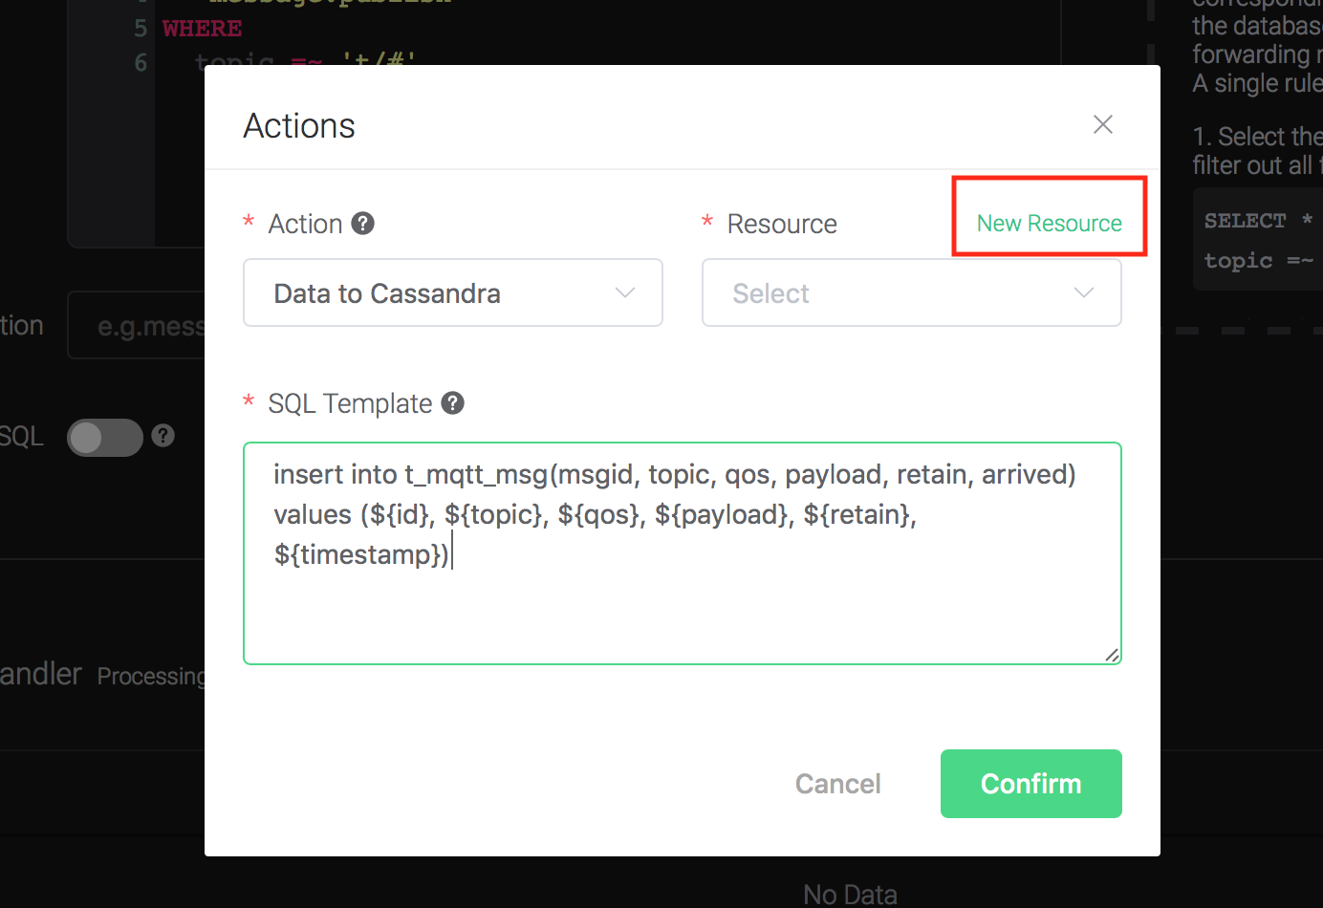Click the chevron arrow in Action dropdown
The width and height of the screenshot is (1323, 908).
pos(625,292)
